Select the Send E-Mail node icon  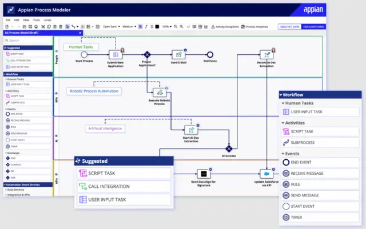(x=179, y=55)
